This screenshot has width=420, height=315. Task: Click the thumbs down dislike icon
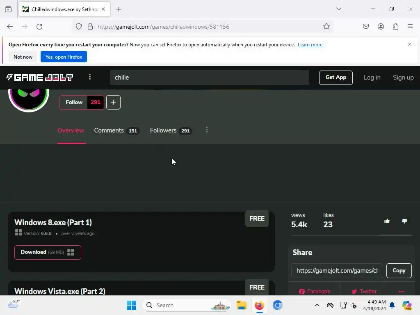pyautogui.click(x=404, y=221)
